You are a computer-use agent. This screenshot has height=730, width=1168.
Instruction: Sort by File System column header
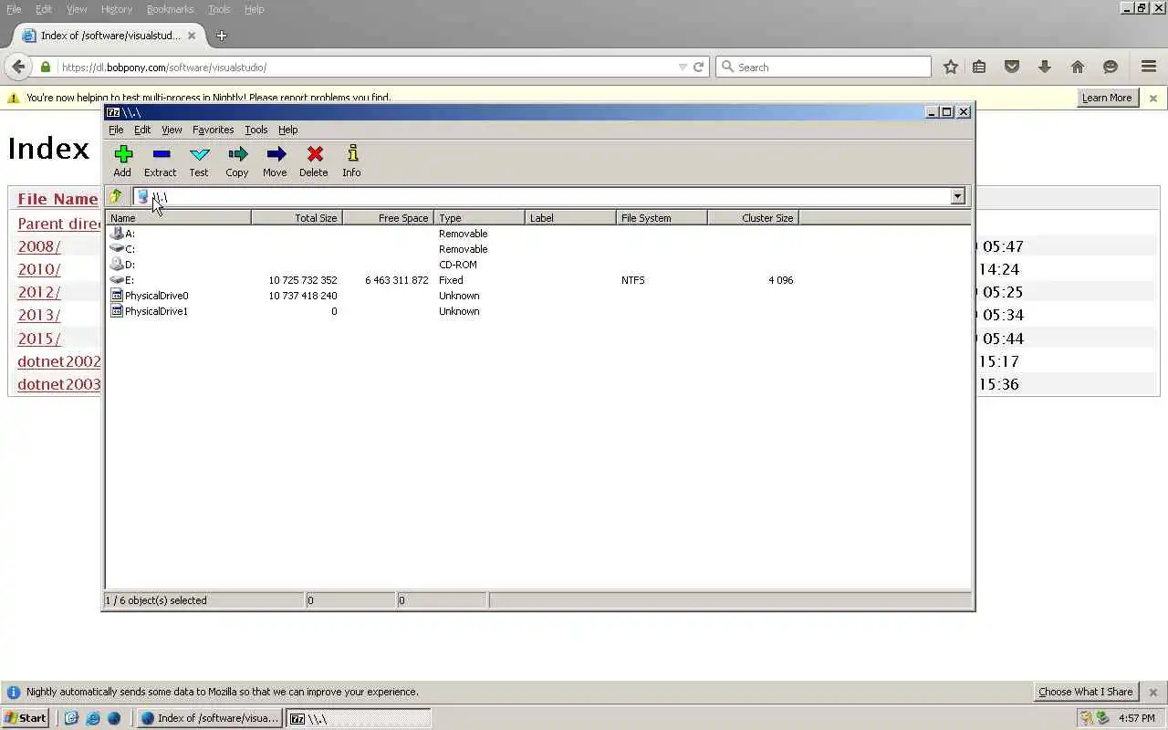coord(662,218)
